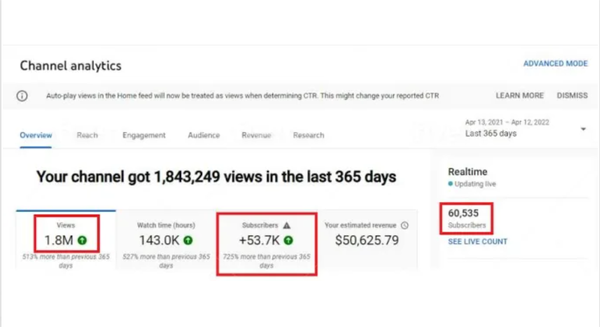Click the warning triangle beside Subscribers
The width and height of the screenshot is (600, 327).
[287, 225]
